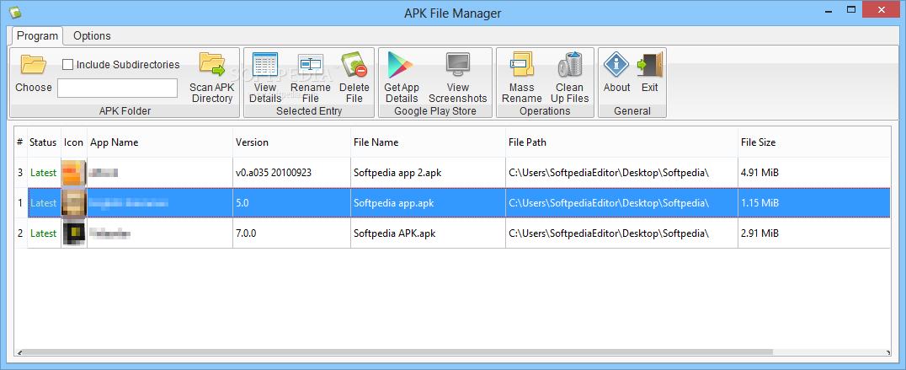Open View Details for selected entry
The width and height of the screenshot is (906, 370).
click(265, 65)
